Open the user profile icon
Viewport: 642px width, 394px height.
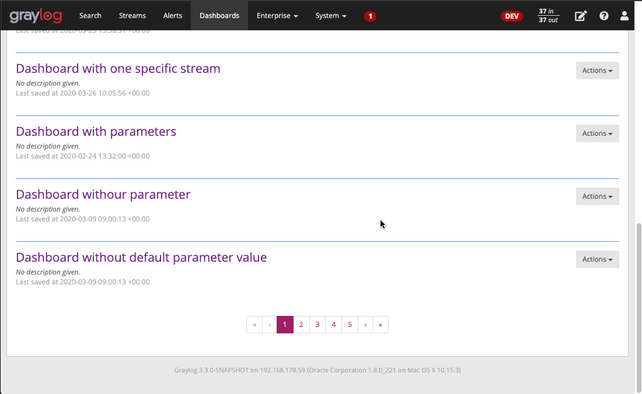(x=624, y=16)
